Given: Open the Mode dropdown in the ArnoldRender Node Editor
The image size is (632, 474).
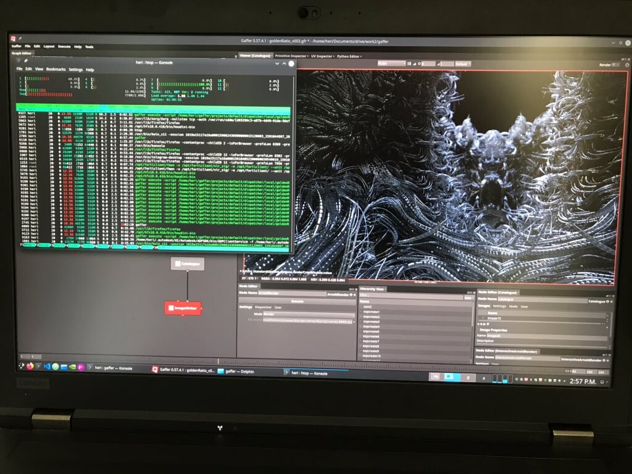Looking at the screenshot, I should point(309,314).
